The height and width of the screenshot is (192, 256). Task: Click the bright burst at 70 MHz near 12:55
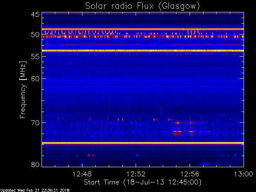tap(178, 122)
